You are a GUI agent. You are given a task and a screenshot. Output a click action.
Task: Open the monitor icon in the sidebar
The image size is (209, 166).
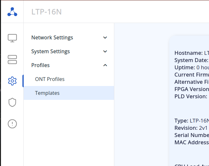[x=12, y=38]
